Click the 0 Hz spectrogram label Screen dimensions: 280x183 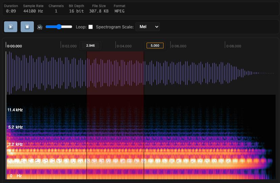tap(16, 176)
